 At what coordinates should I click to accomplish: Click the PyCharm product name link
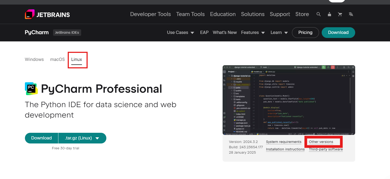tap(37, 33)
